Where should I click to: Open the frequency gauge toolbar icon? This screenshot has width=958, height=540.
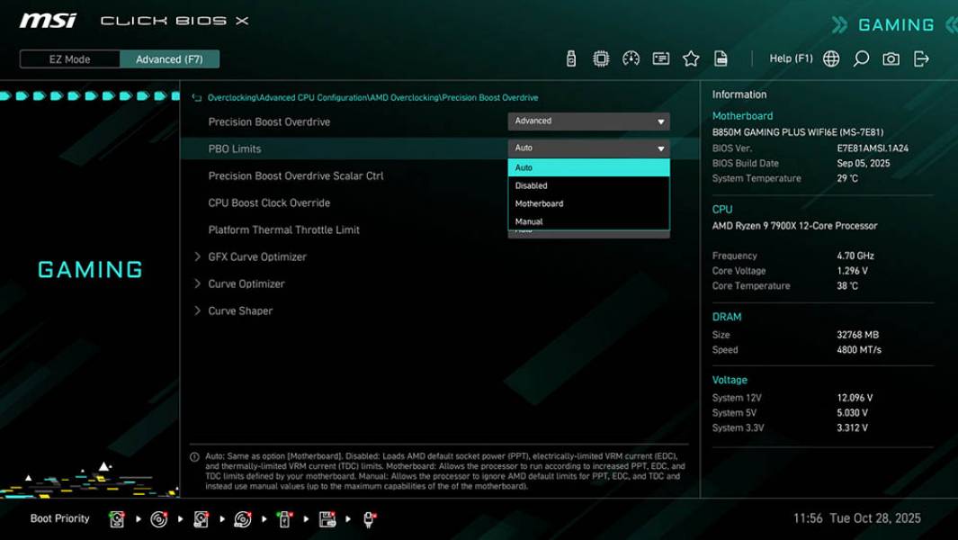click(x=631, y=58)
